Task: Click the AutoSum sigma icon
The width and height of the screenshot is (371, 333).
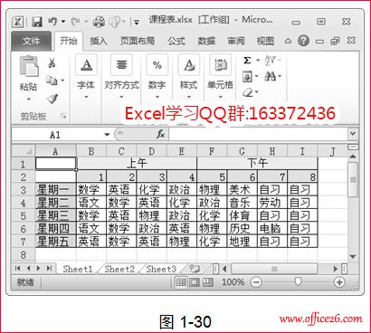Action: 247,61
